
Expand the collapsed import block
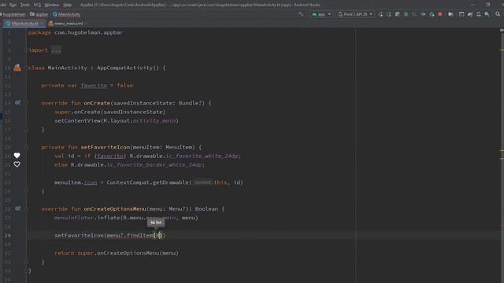27,50
